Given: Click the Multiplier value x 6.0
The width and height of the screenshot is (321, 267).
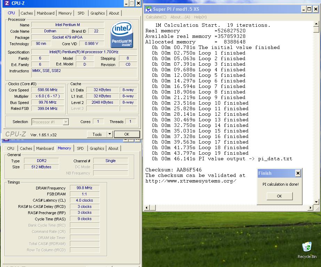Looking at the screenshot, I should pos(48,96).
